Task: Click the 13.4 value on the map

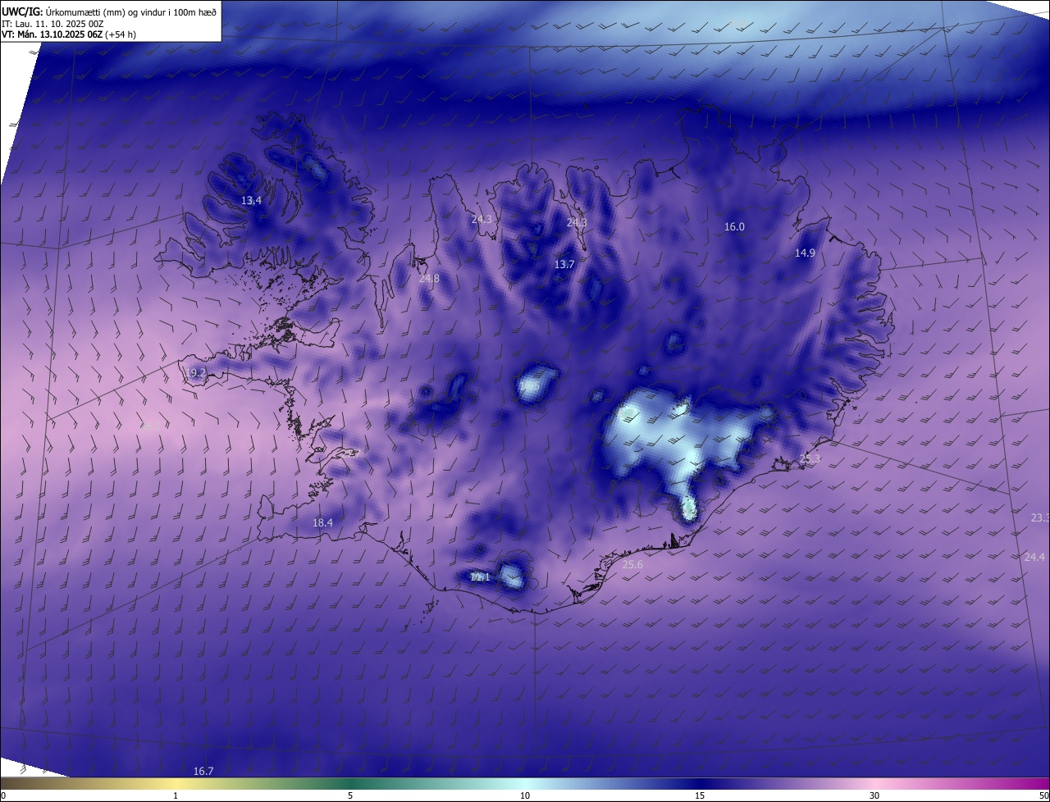Action: 251,200
